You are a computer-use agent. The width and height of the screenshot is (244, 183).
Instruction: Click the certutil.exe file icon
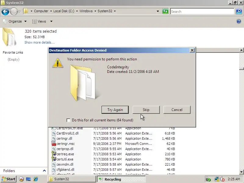point(54,159)
